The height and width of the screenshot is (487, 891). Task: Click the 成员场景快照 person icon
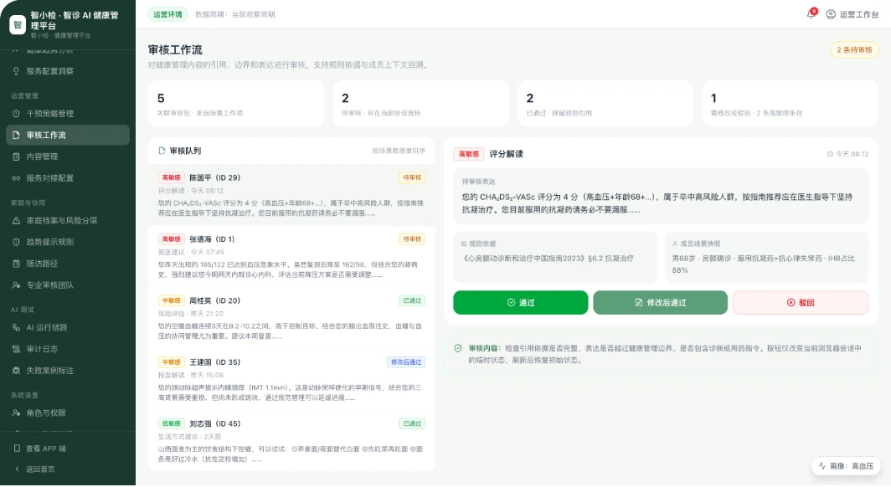[x=675, y=243]
